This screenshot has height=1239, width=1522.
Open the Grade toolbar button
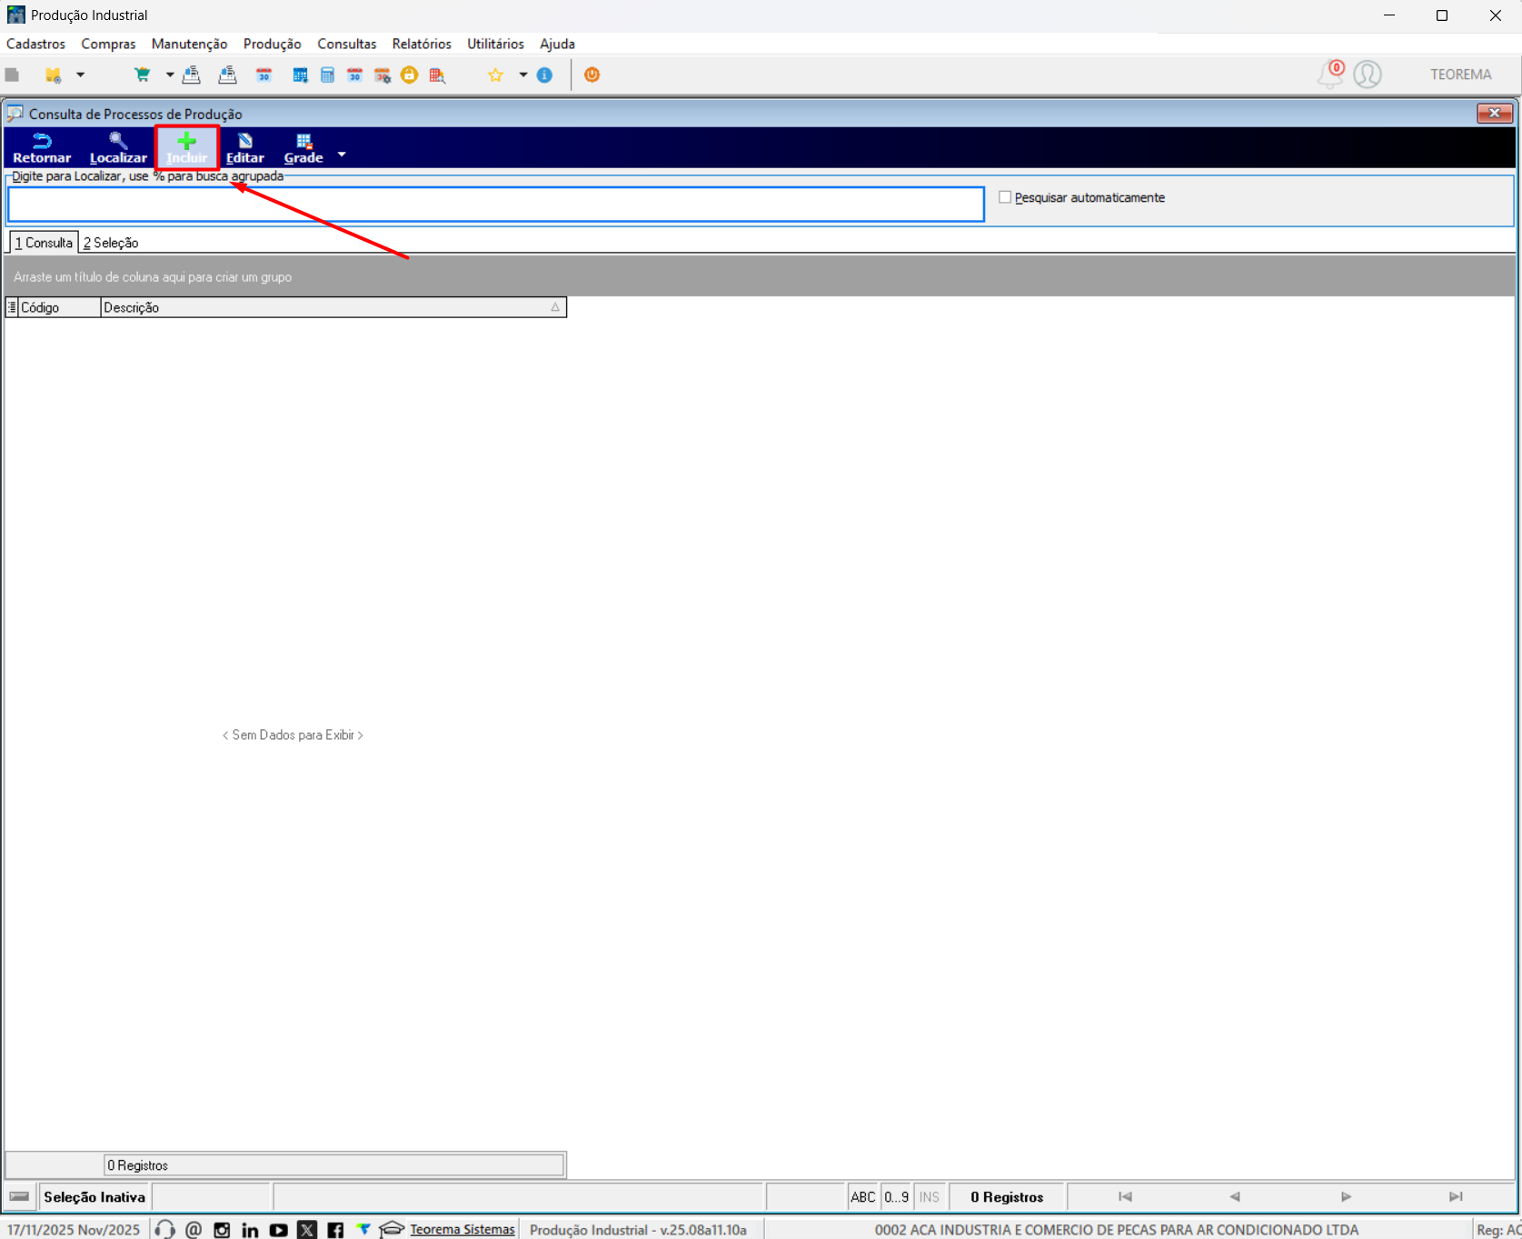(303, 148)
